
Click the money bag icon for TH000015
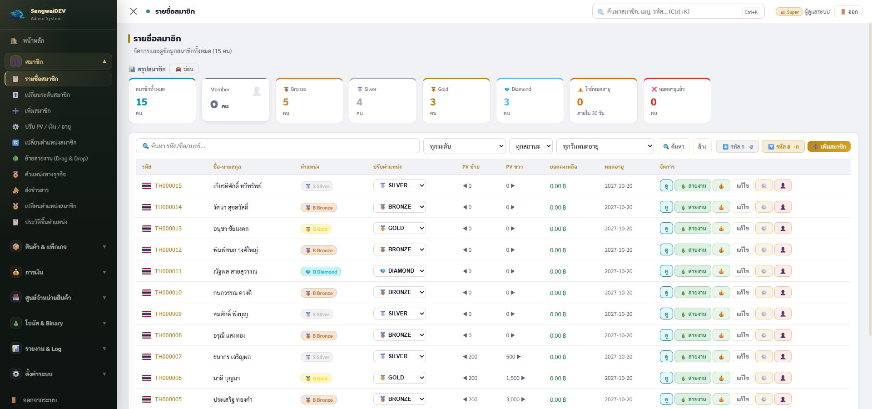click(721, 186)
